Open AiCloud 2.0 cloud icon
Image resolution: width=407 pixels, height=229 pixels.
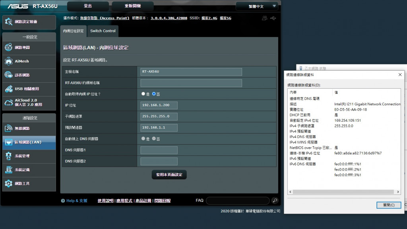[x=8, y=103]
